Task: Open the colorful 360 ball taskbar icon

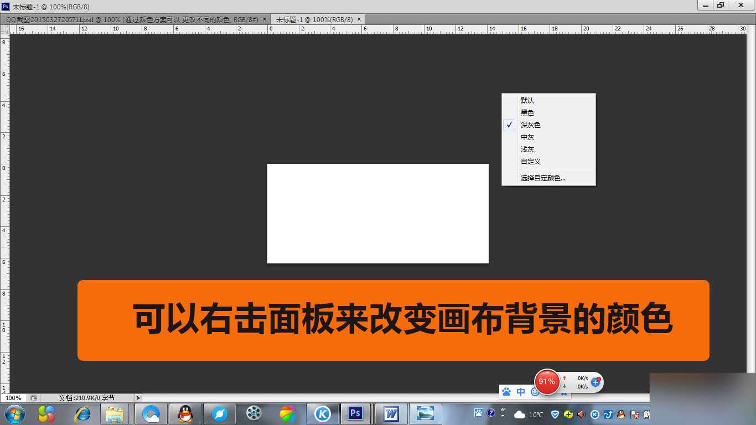Action: click(x=46, y=414)
